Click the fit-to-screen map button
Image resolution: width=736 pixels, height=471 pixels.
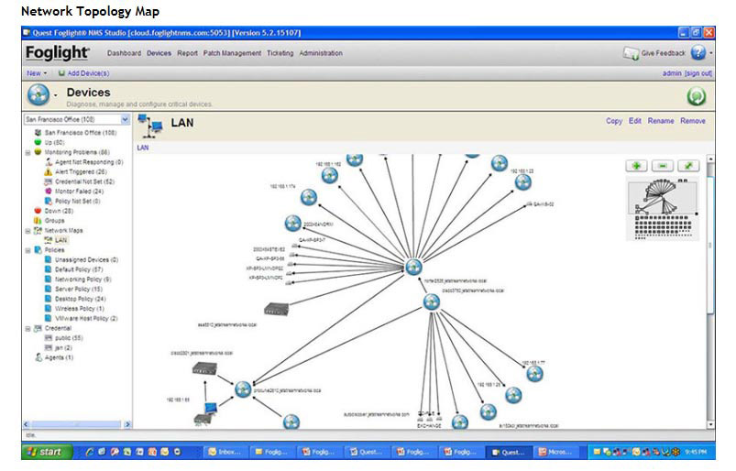(x=688, y=166)
